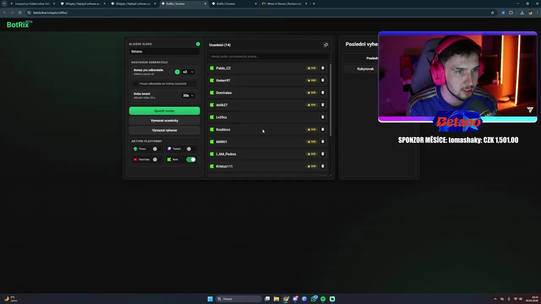Click Windows taskbar search box
541x304 pixels.
click(238, 299)
